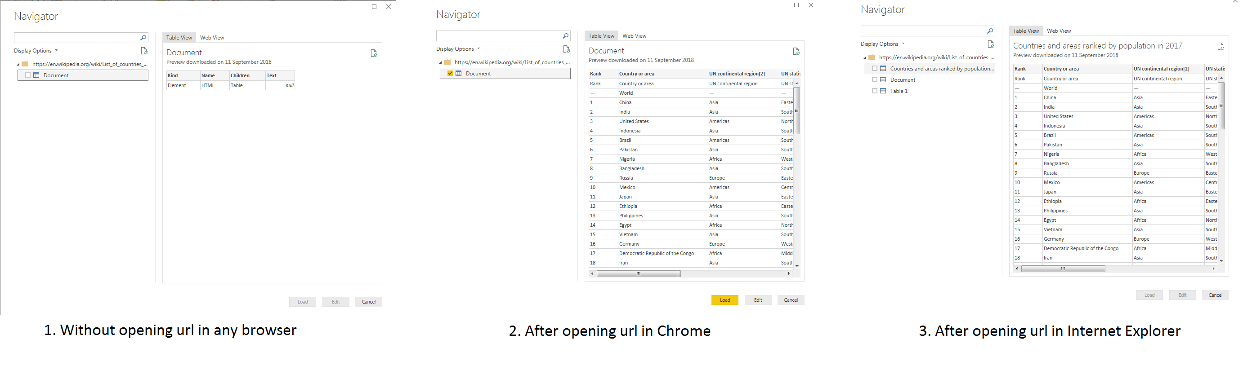This screenshot has height=370, width=1252.
Task: Check Countries and areas ranked by population checkbox
Action: [x=875, y=68]
